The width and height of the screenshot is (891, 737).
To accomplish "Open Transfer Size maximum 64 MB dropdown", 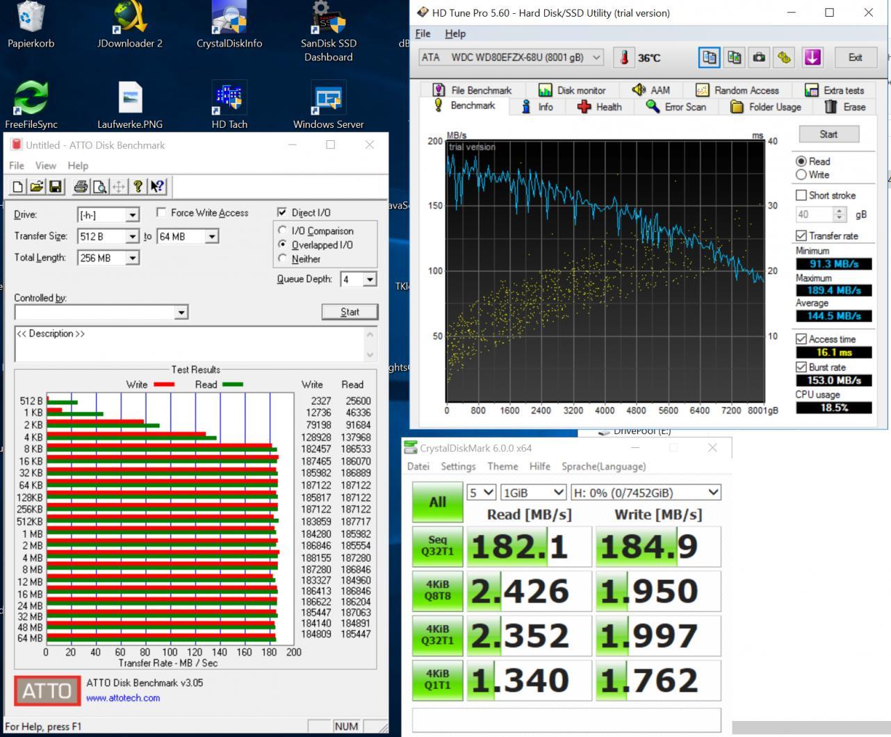I will pos(212,237).
